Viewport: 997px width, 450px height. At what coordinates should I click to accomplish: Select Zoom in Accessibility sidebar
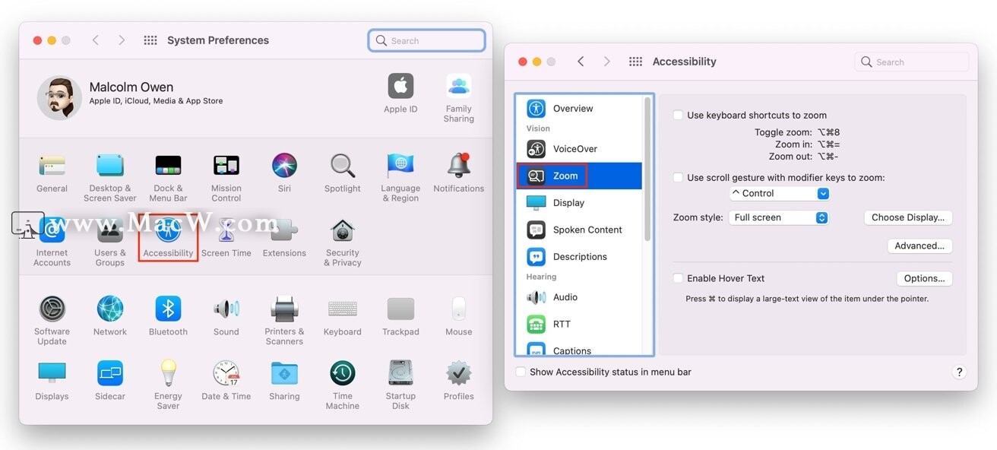pyautogui.click(x=578, y=176)
